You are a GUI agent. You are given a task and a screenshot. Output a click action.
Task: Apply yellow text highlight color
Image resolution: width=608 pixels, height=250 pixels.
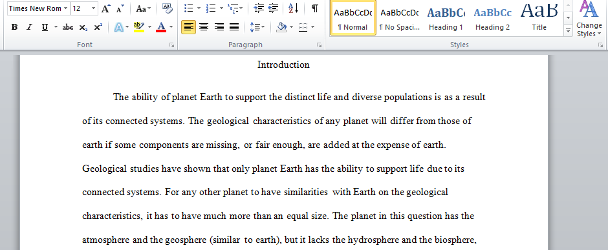138,27
